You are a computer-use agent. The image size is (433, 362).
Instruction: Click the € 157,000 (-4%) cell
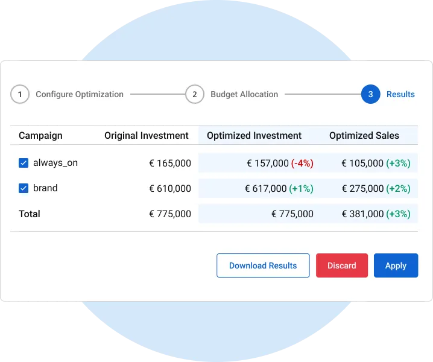[x=280, y=164]
